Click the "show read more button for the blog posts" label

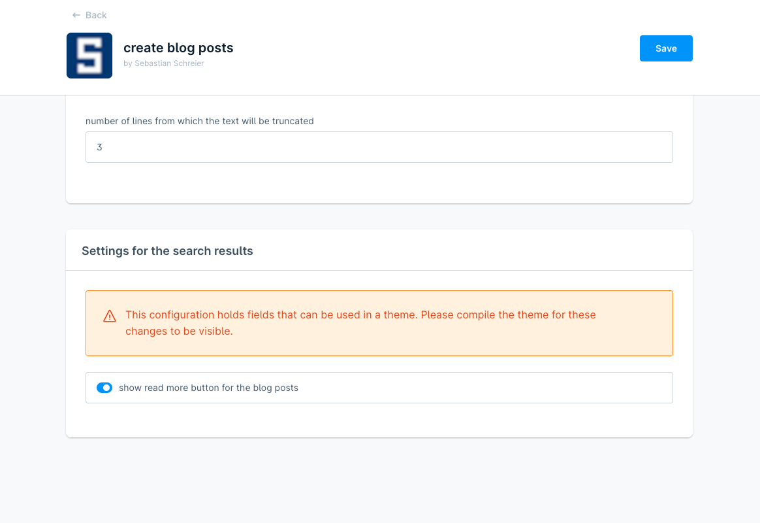(208, 388)
